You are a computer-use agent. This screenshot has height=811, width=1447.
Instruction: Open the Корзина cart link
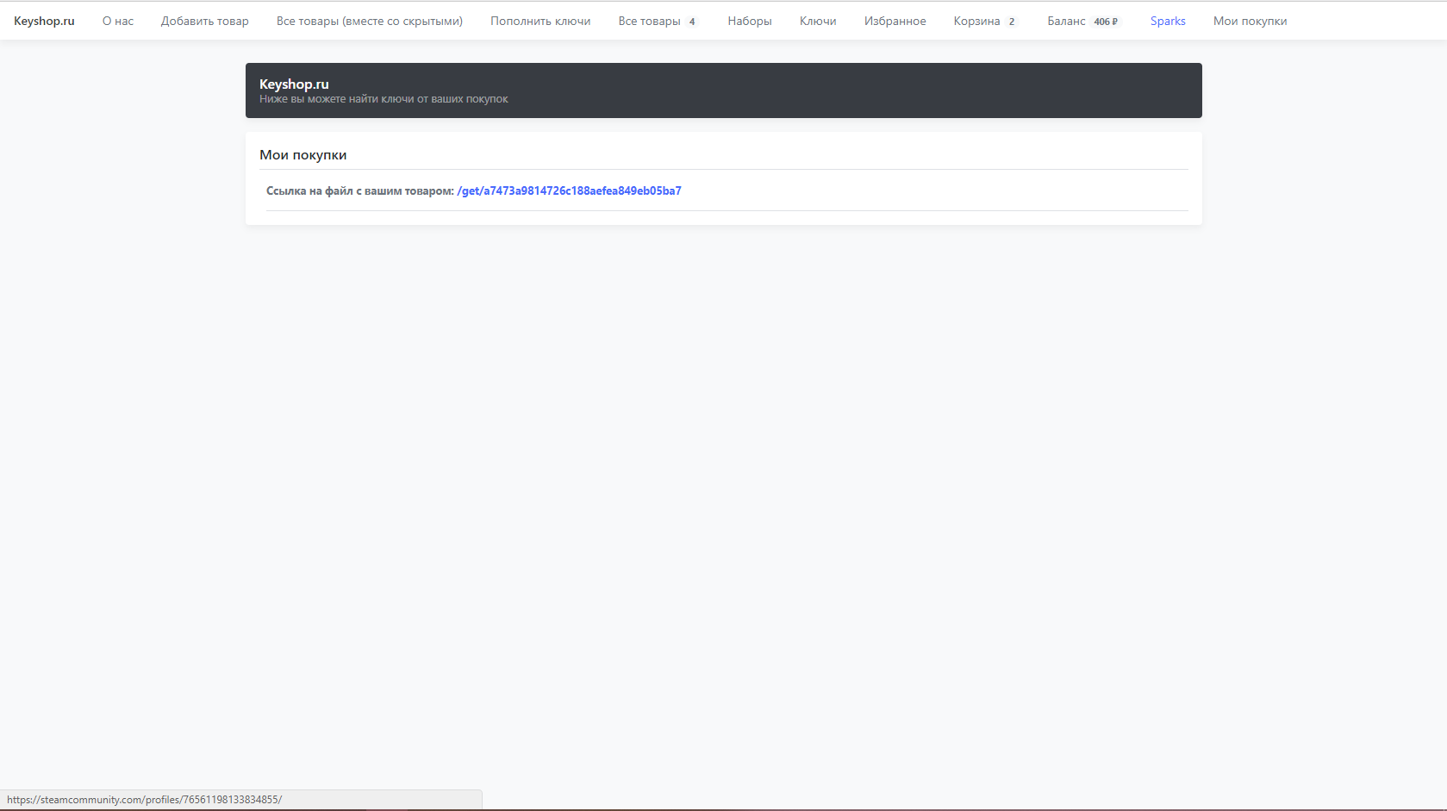click(976, 21)
